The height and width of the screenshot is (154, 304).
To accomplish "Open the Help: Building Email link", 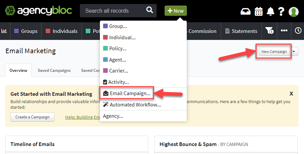I will point(83,117).
